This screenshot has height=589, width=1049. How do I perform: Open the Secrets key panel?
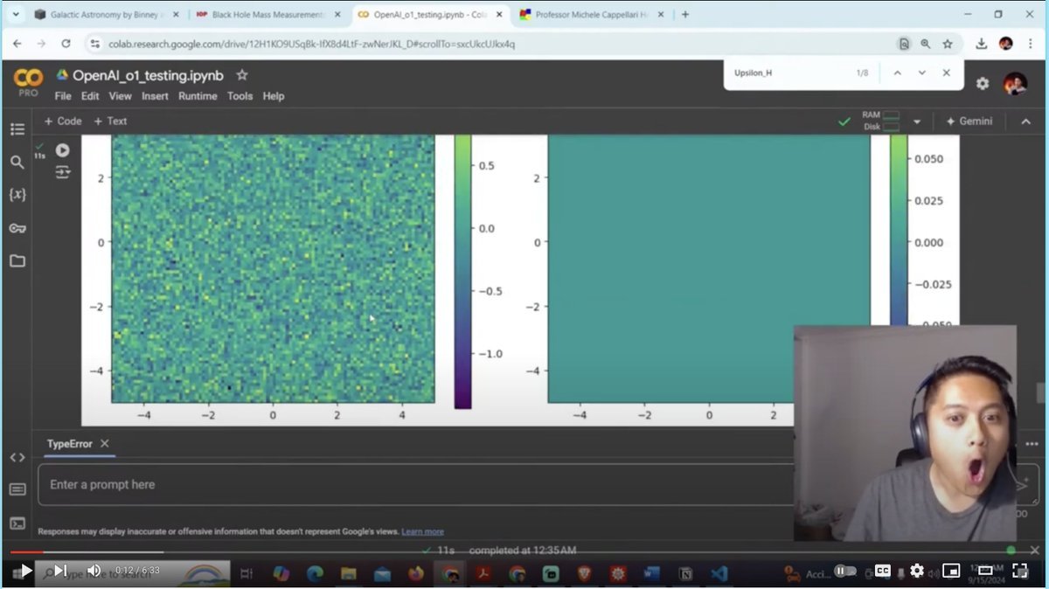tap(17, 228)
